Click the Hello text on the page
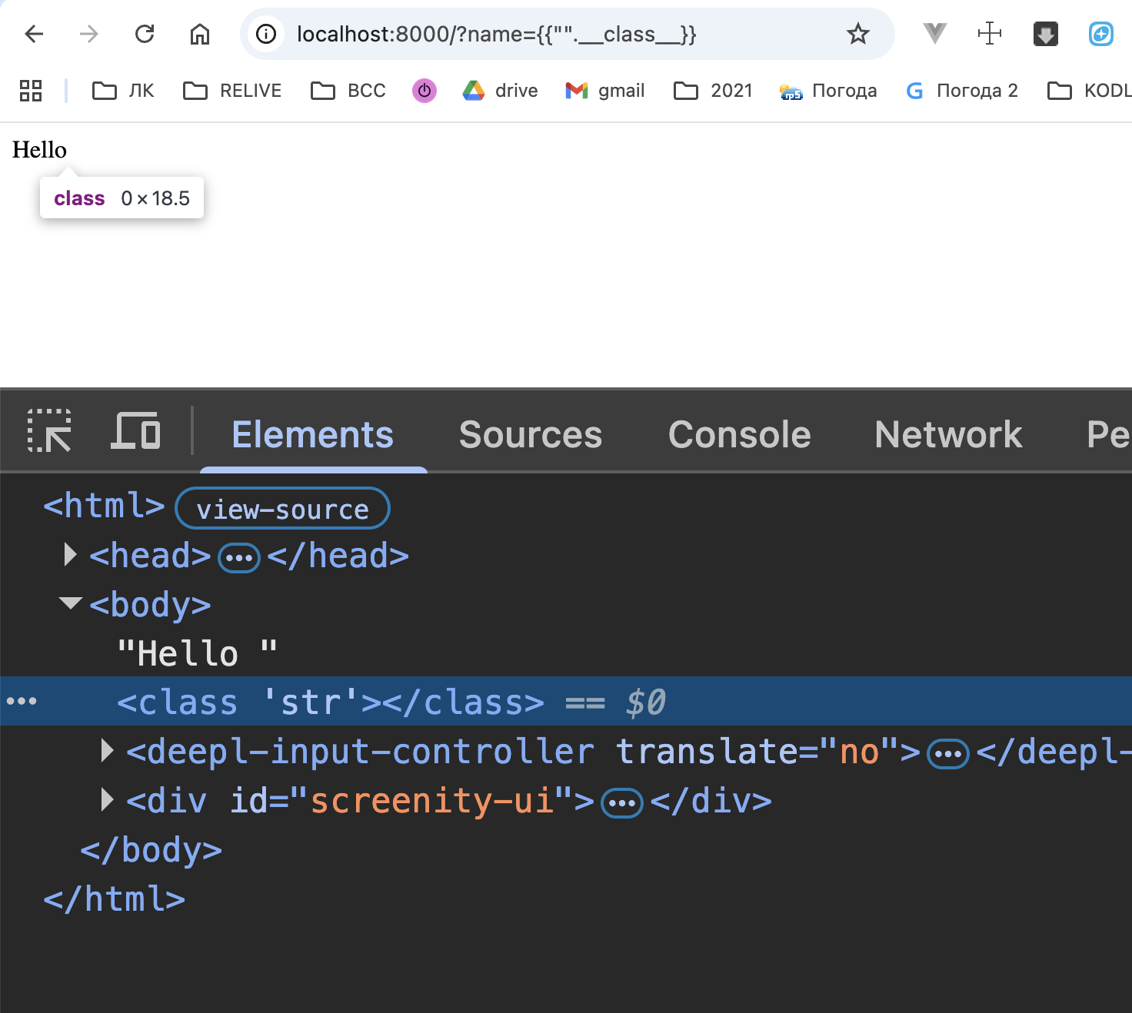 pyautogui.click(x=39, y=149)
